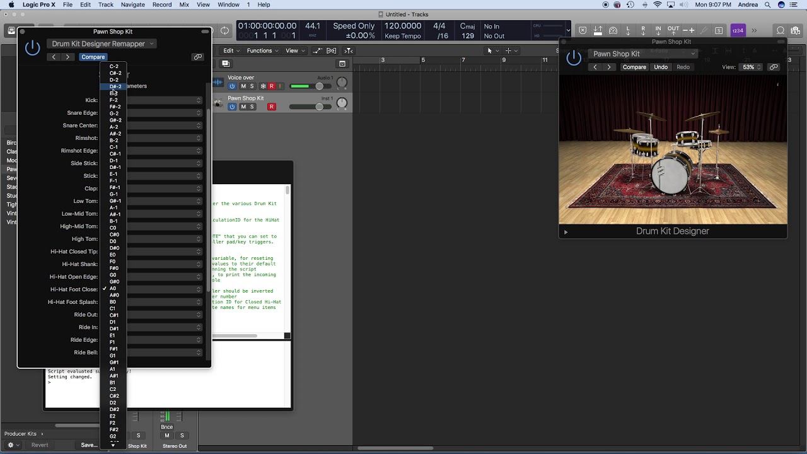Viewport: 807px width, 454px height.
Task: Select C-1 in the note list
Action: (x=113, y=147)
